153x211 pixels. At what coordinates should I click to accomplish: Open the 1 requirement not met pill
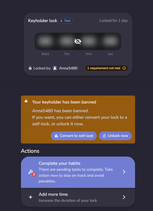pos(107,68)
